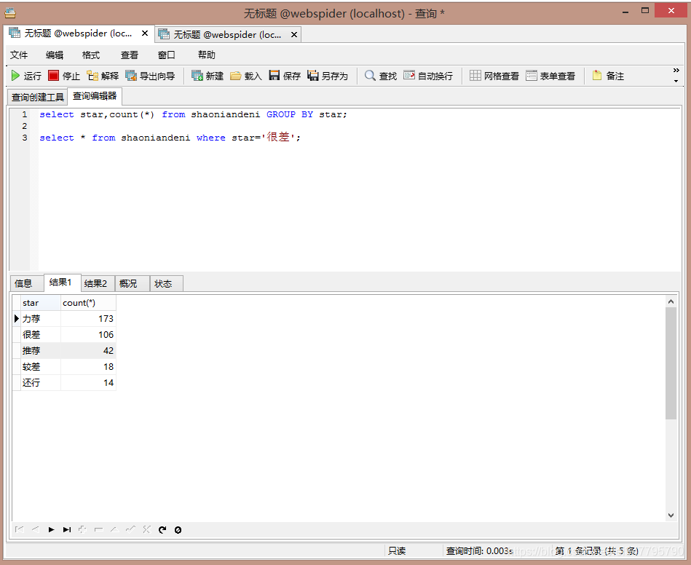Run the query with the 运行 button
Image resolution: width=691 pixels, height=565 pixels.
point(26,76)
